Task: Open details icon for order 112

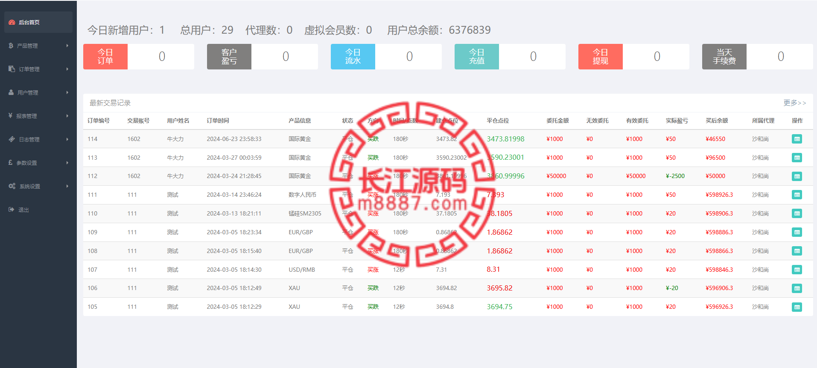Action: point(797,176)
